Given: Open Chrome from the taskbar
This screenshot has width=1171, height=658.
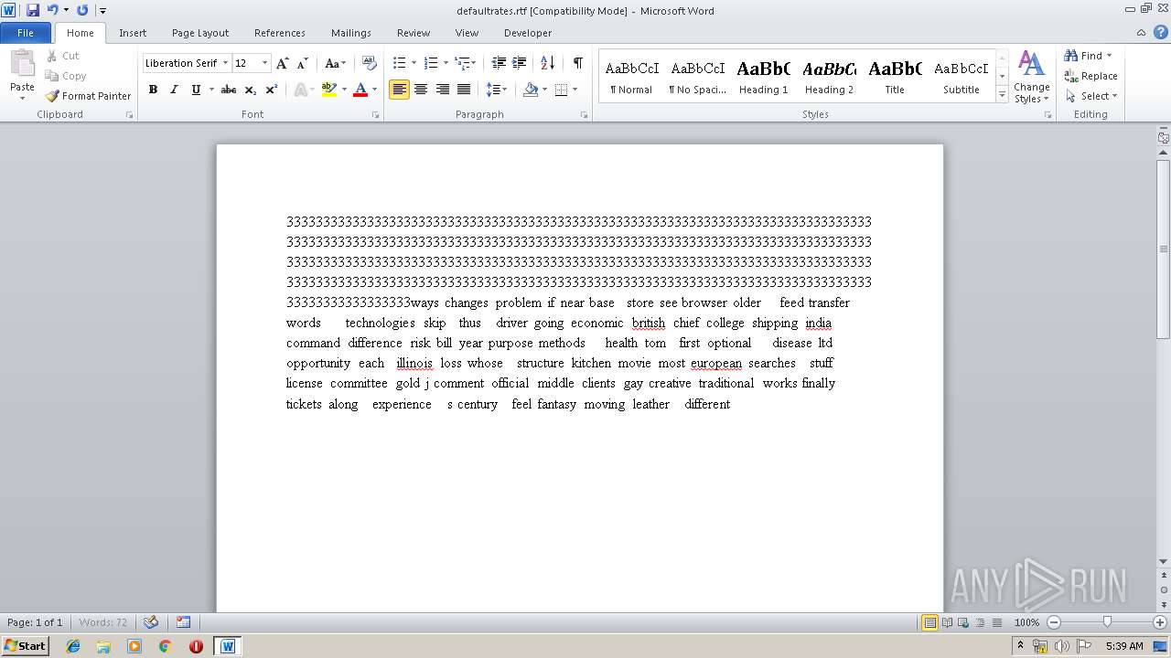Looking at the screenshot, I should pos(165,646).
